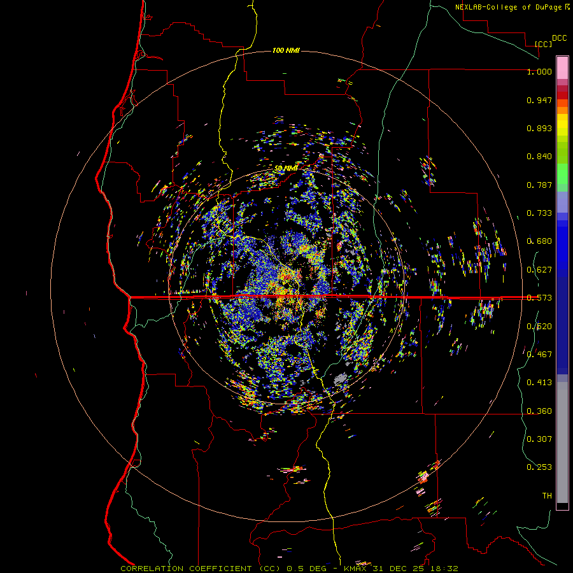Image resolution: width=573 pixels, height=573 pixels.
Task: Click the 0.627 scale value
Action: click(x=539, y=270)
